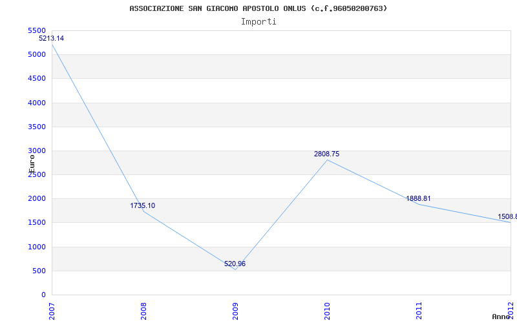Click the Importi subtitle
The image size is (517, 323).
tap(258, 22)
